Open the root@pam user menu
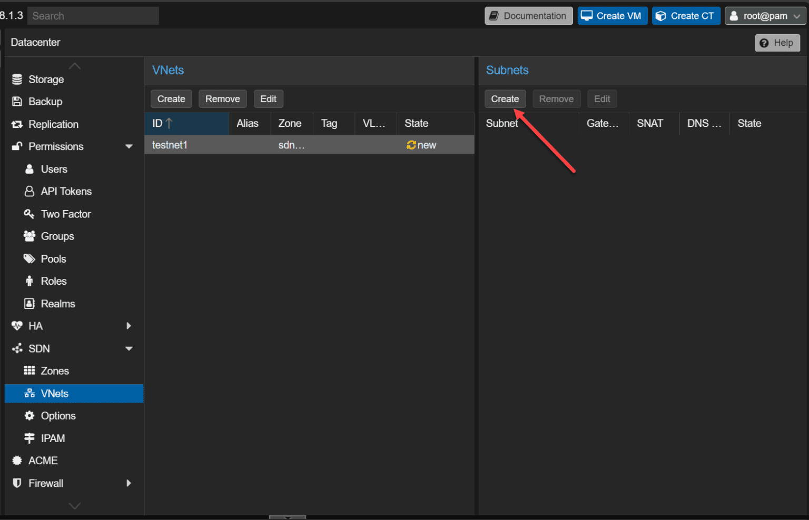This screenshot has height=520, width=809. pos(764,15)
